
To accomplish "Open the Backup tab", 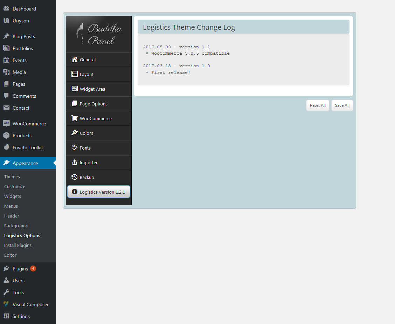I will [99, 177].
